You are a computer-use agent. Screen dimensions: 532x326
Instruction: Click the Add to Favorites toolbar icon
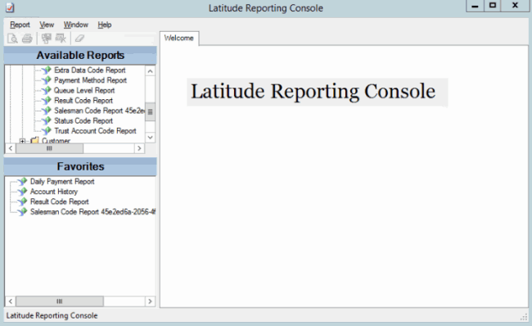pos(46,38)
